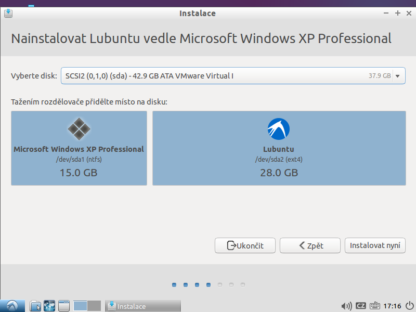Open the SCSI2 (sda) disk combo box
The image size is (416, 312).
(233, 76)
